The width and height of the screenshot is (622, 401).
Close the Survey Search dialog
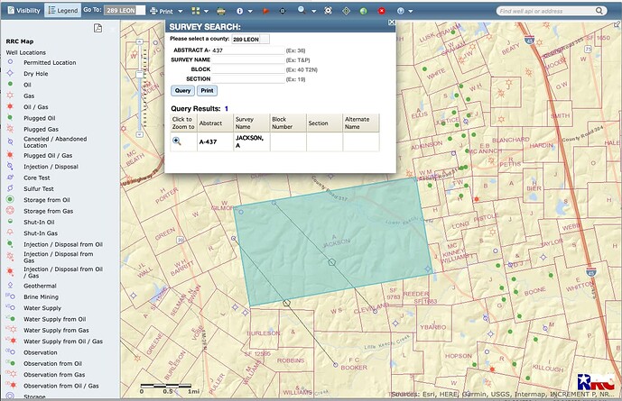click(392, 23)
